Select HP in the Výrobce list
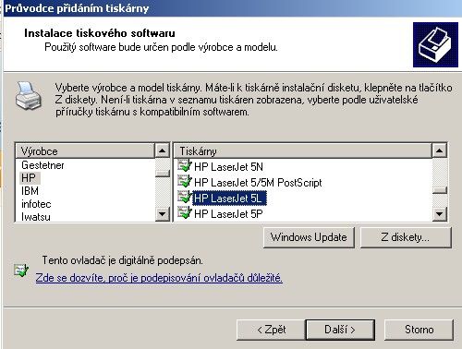The width and height of the screenshot is (462, 349). [x=29, y=178]
